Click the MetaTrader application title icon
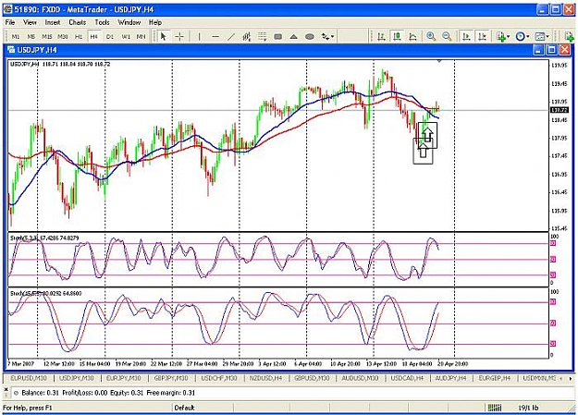 point(7,9)
